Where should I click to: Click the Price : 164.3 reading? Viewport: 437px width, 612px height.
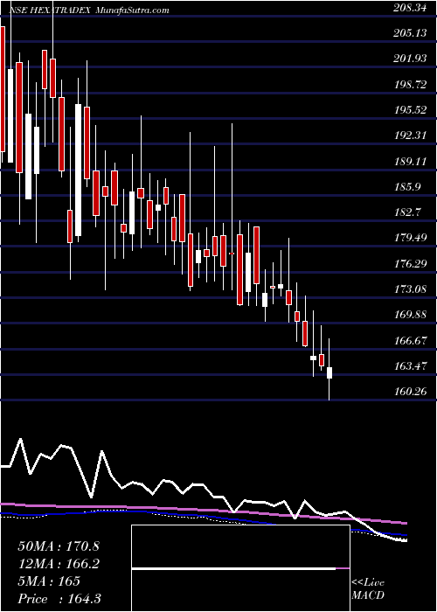point(60,599)
